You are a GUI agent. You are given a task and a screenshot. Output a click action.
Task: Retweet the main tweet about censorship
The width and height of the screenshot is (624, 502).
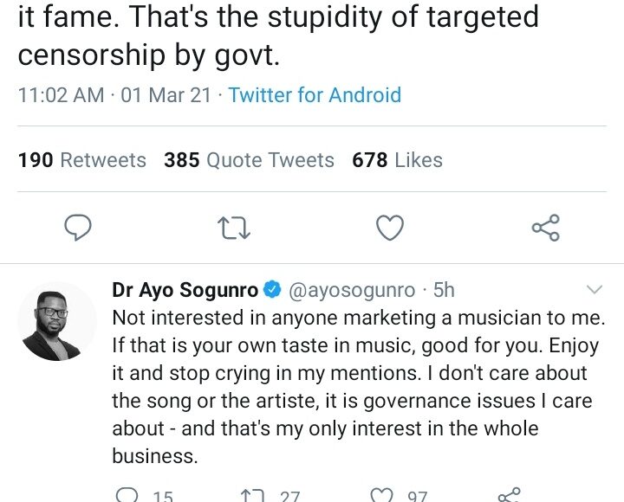[235, 228]
